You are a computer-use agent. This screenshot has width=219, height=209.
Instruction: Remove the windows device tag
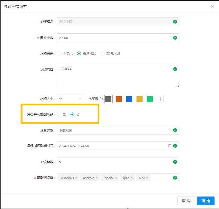click(x=76, y=178)
